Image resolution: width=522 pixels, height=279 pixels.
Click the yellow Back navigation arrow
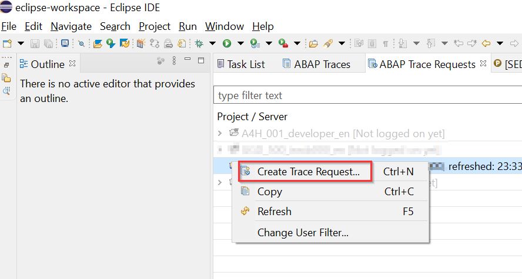click(x=486, y=43)
